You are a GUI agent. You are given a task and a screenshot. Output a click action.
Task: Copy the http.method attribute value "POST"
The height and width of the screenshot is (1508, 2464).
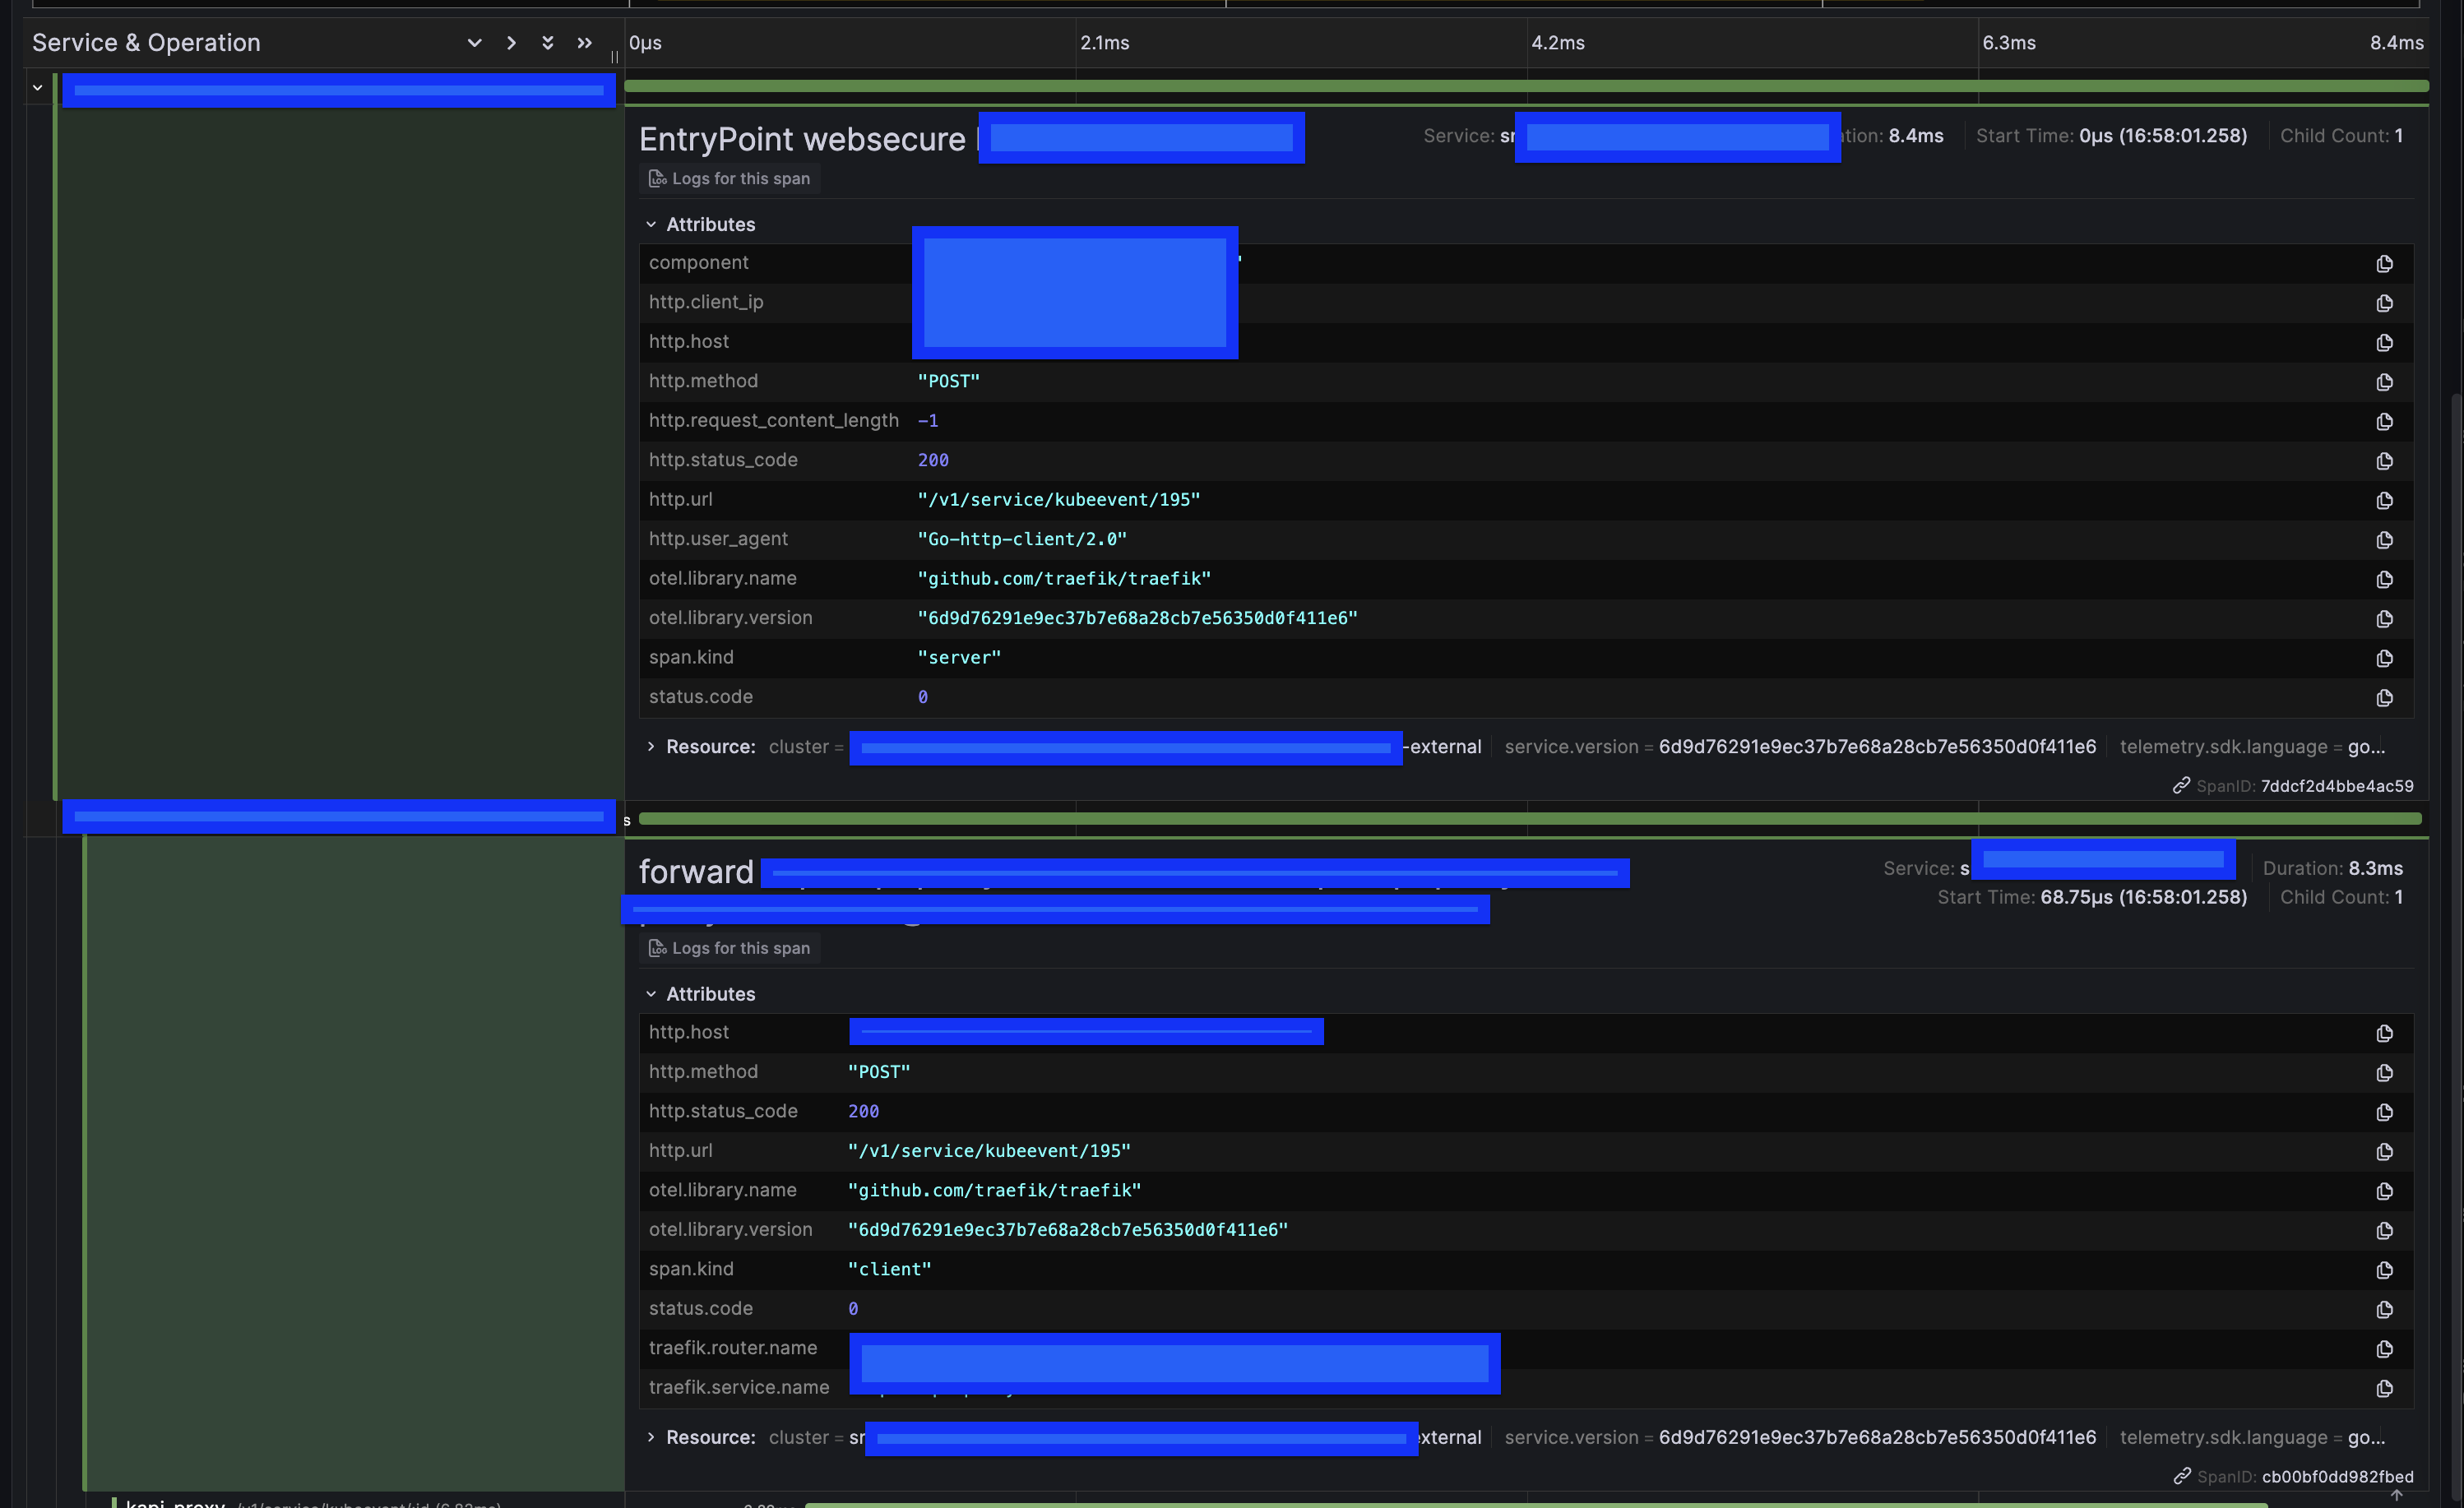2385,381
